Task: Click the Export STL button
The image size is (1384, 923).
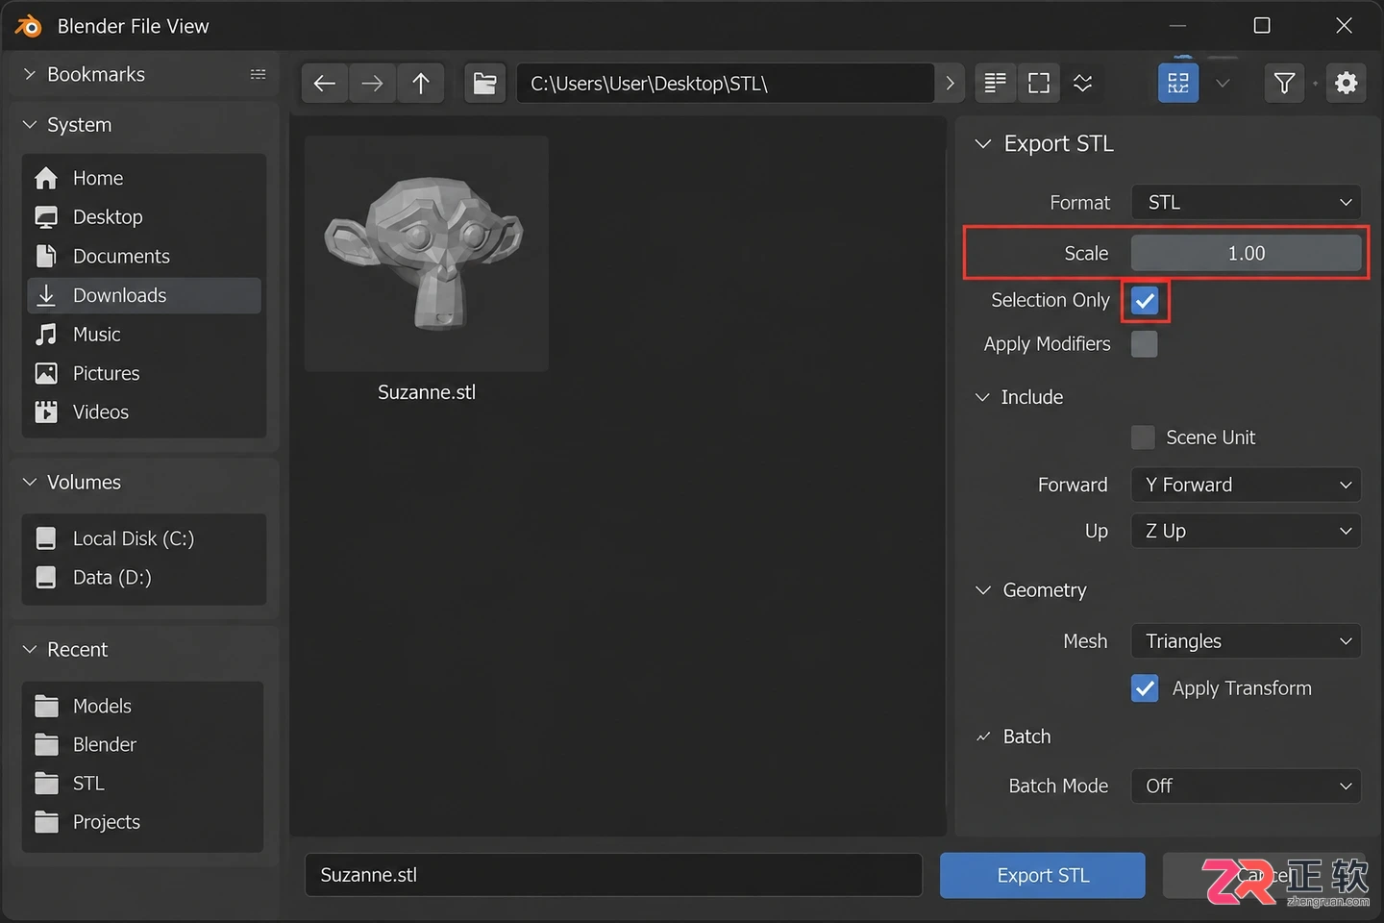Action: [x=1043, y=876]
